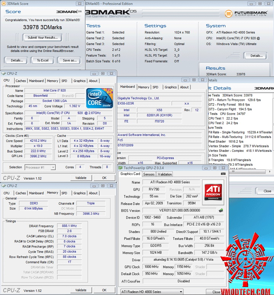Image resolution: width=274 pixels, height=295 pixels.
Task: Select Graphics Card tab in GPU-Z
Action: 130,174
